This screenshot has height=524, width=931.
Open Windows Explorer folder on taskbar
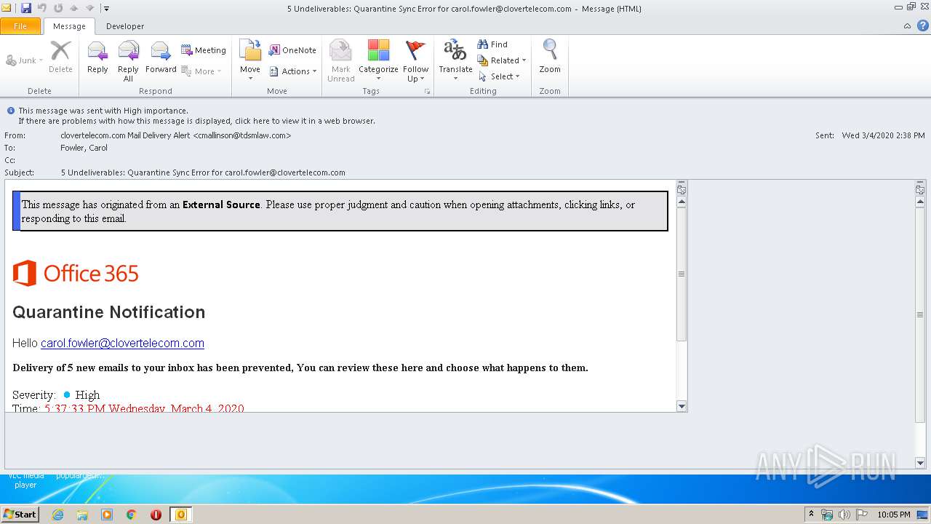point(82,515)
